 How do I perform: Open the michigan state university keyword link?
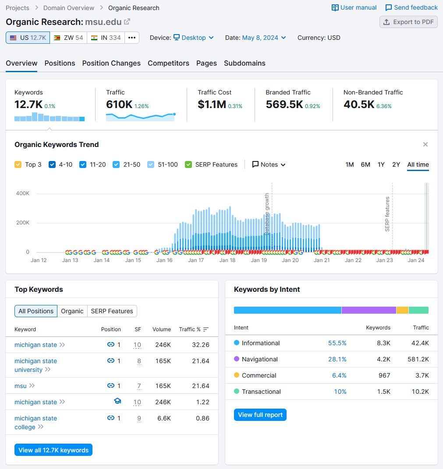(x=35, y=365)
